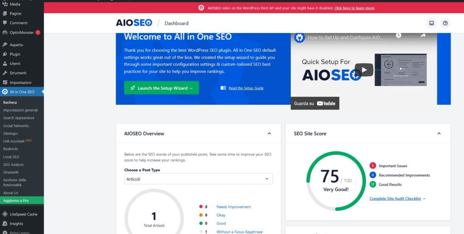Collapse the AIOSEO Overview panel

(x=269, y=134)
